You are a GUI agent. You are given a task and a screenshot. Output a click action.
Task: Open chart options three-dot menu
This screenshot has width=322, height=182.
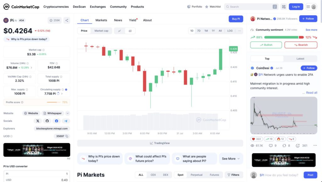click(239, 31)
